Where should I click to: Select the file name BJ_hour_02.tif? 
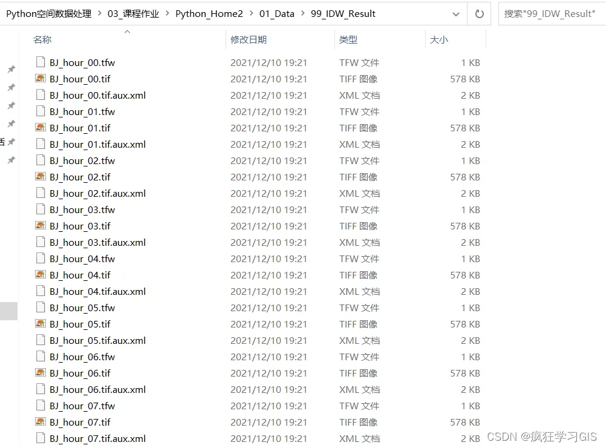[80, 177]
